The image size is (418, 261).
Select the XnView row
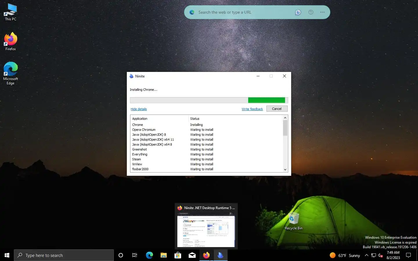(206, 164)
